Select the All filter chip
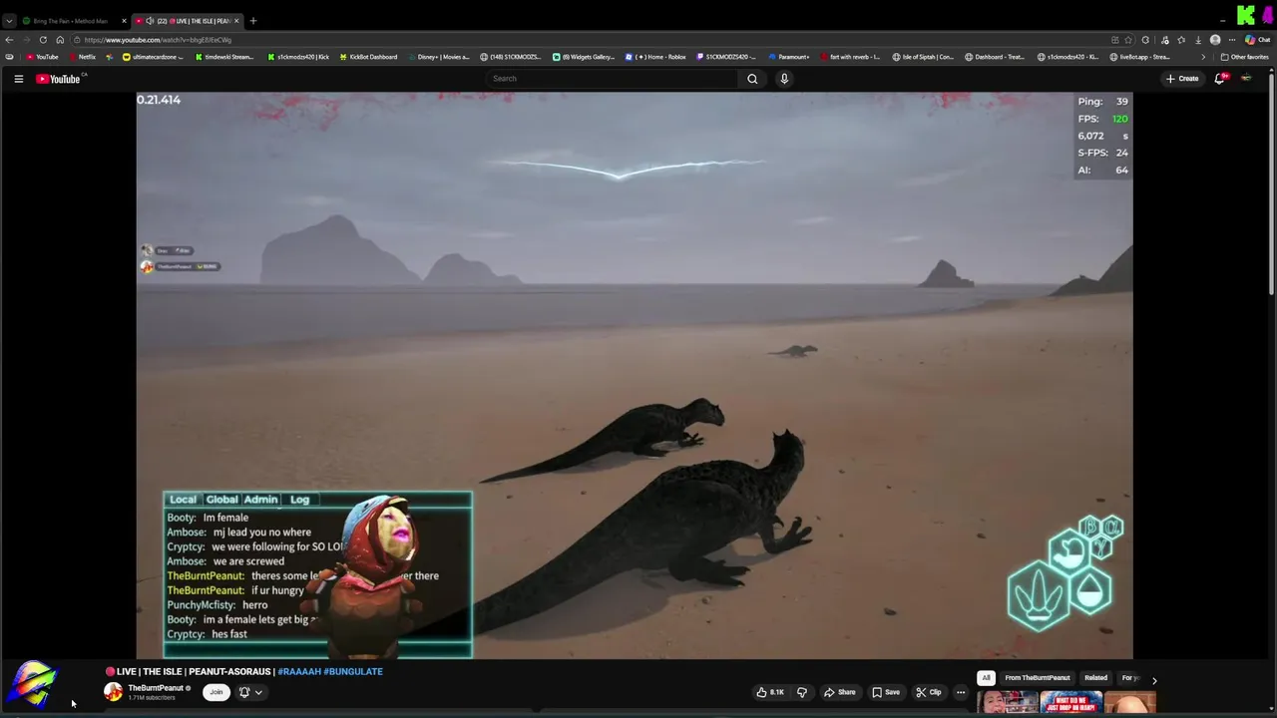The width and height of the screenshot is (1277, 718). tap(986, 678)
